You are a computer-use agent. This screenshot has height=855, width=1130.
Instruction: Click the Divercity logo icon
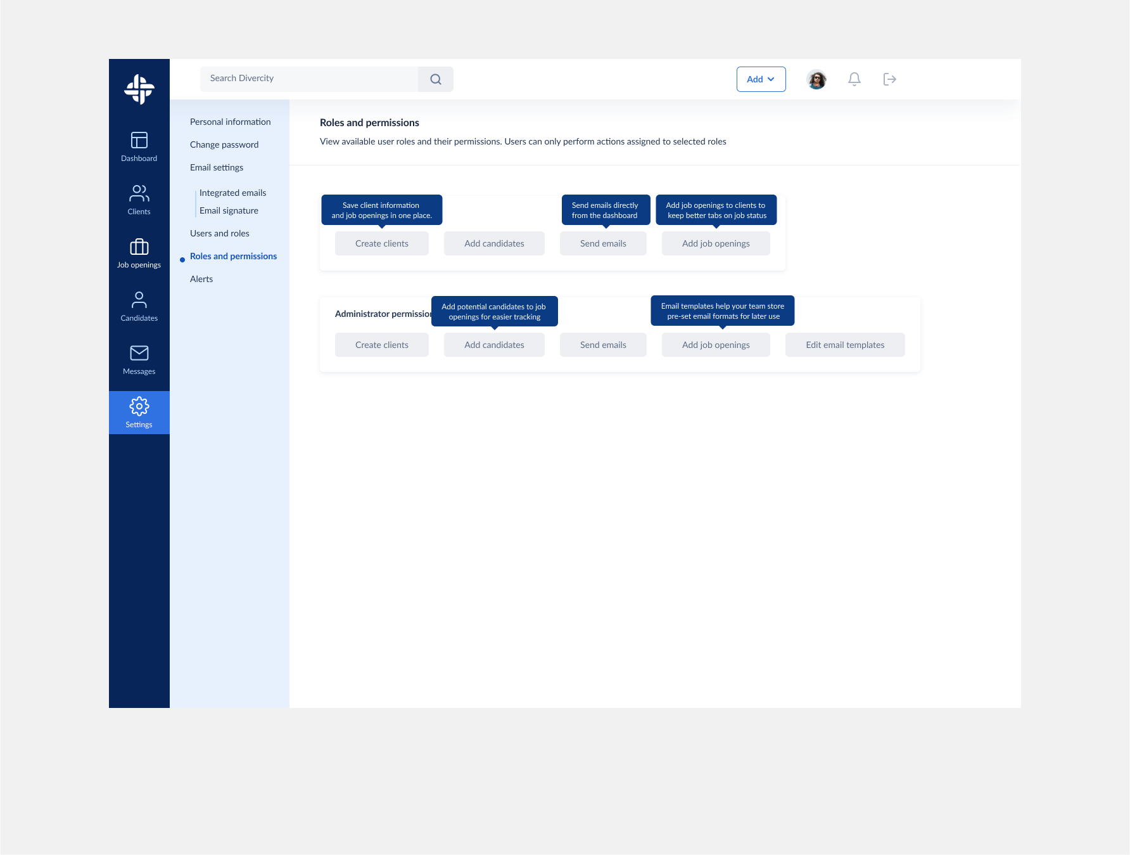pyautogui.click(x=139, y=89)
